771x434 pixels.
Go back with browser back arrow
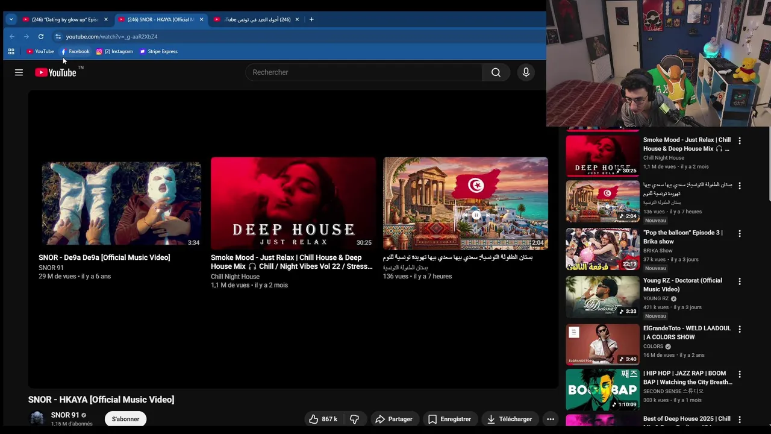11,36
